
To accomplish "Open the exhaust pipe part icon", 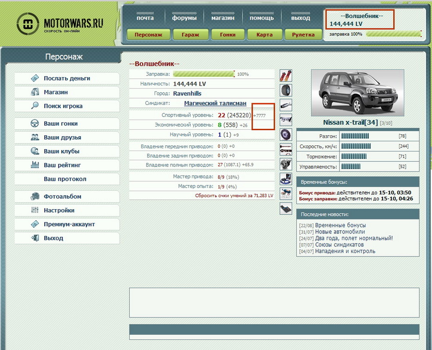I will coord(286,105).
